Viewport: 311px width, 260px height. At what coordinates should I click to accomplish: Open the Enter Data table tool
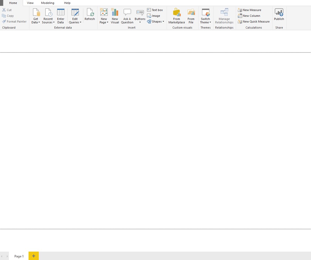click(x=61, y=16)
